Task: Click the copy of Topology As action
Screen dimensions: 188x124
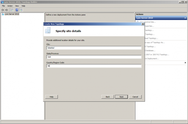Action: point(155,43)
